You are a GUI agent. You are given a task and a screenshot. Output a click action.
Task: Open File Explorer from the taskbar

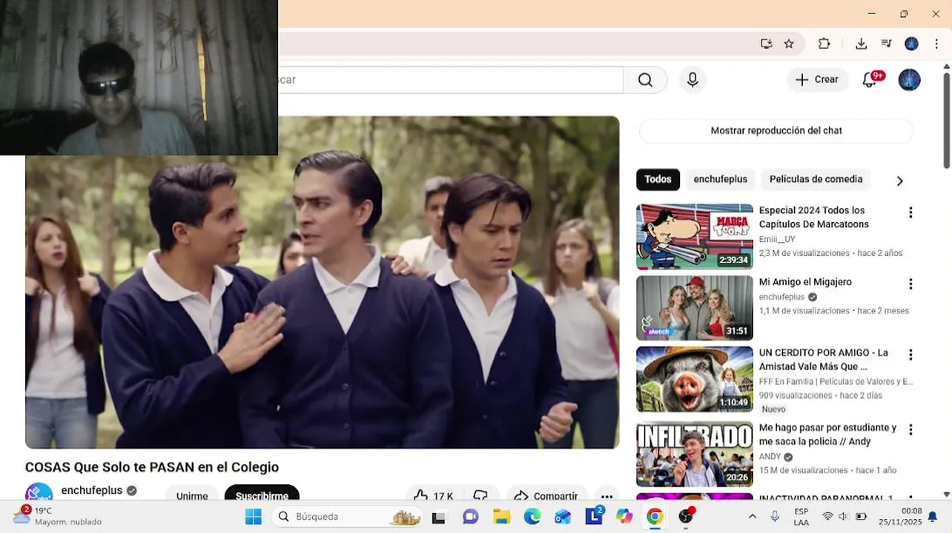coord(501,517)
